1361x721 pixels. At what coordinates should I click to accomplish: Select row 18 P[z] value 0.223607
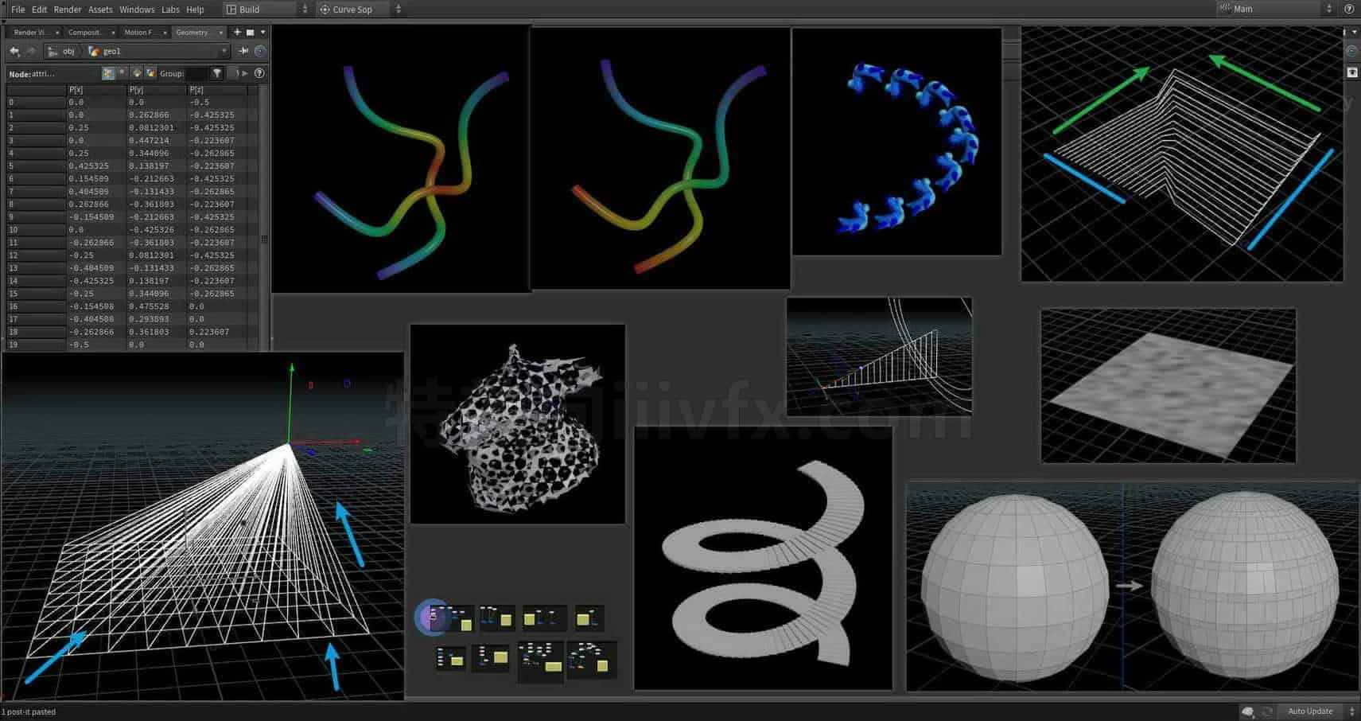pyautogui.click(x=209, y=332)
